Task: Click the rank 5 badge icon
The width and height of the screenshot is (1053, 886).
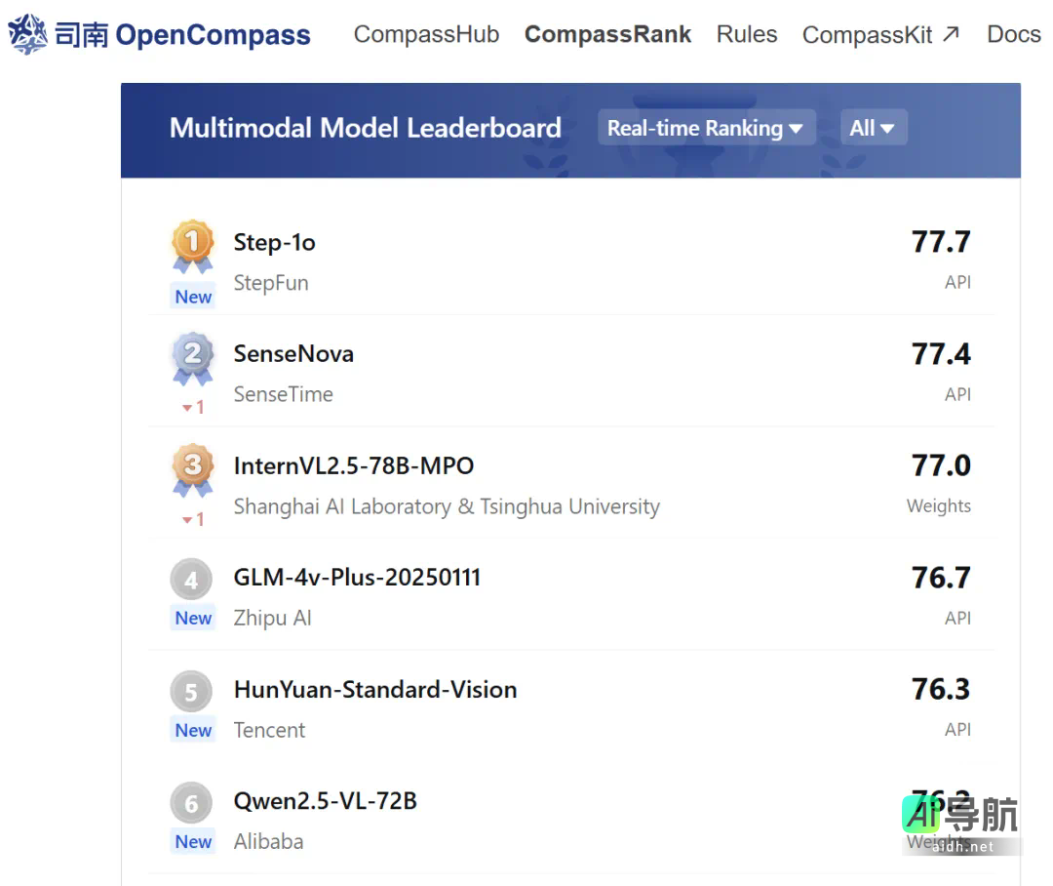Action: [191, 692]
